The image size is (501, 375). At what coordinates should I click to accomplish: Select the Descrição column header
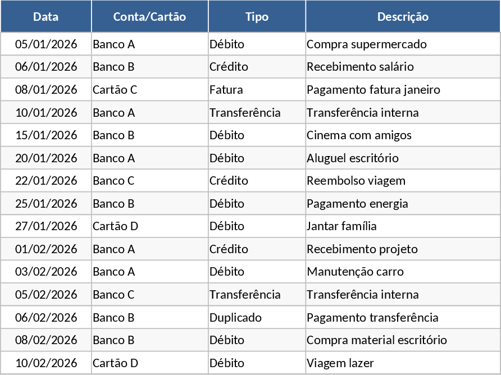click(x=403, y=17)
